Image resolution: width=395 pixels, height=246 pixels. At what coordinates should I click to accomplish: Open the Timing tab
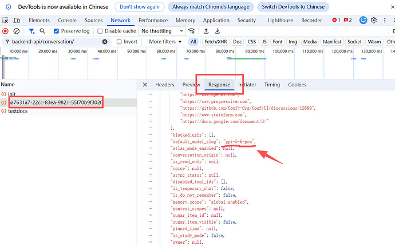click(272, 85)
